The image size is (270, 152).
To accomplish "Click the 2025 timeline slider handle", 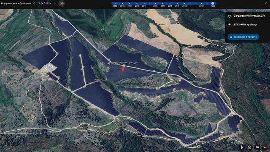I will click(x=213, y=3).
